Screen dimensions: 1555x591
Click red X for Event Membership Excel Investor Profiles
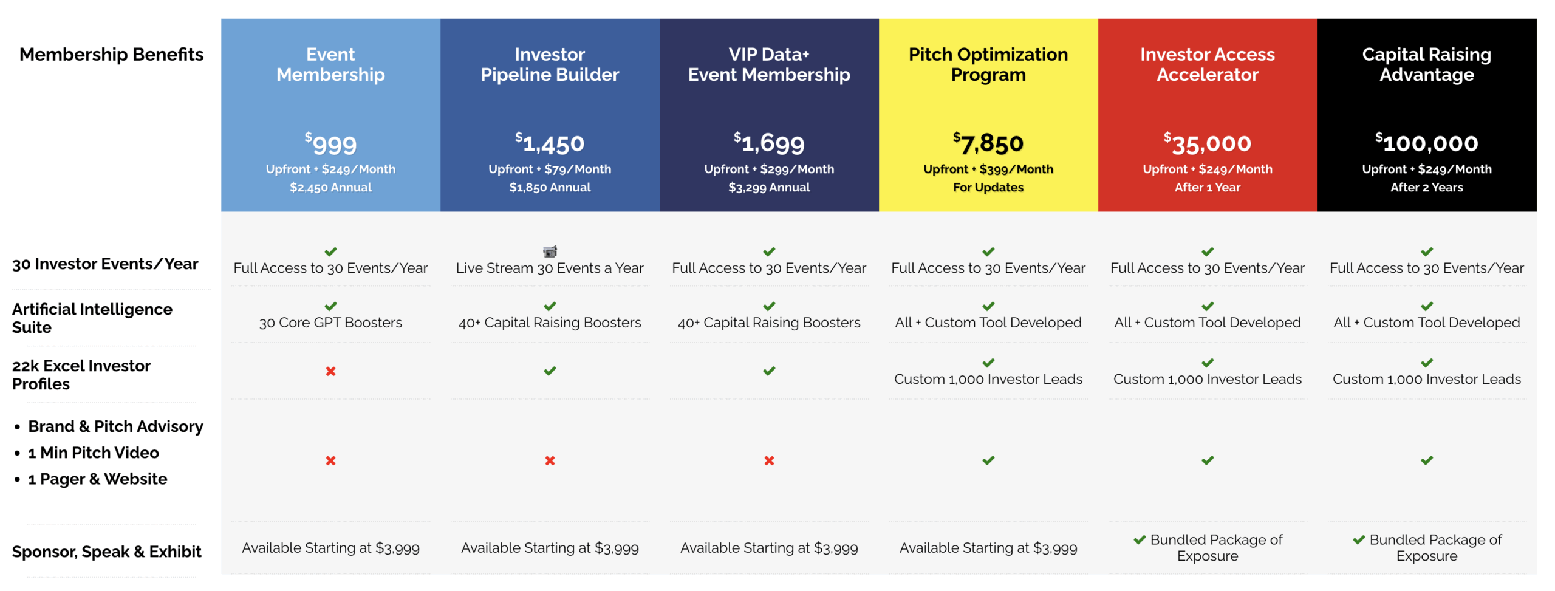(330, 371)
